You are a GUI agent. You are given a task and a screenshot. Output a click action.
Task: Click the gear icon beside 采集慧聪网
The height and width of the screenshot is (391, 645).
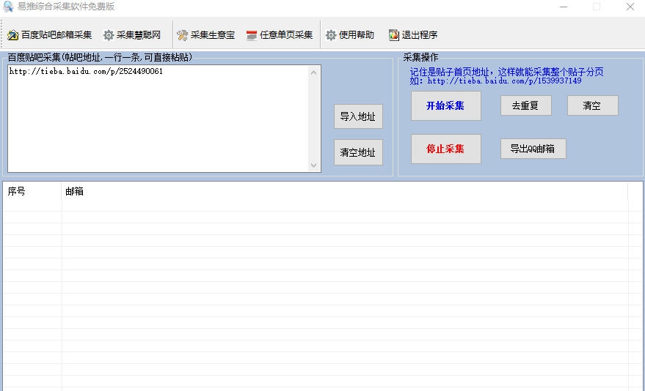pos(109,35)
